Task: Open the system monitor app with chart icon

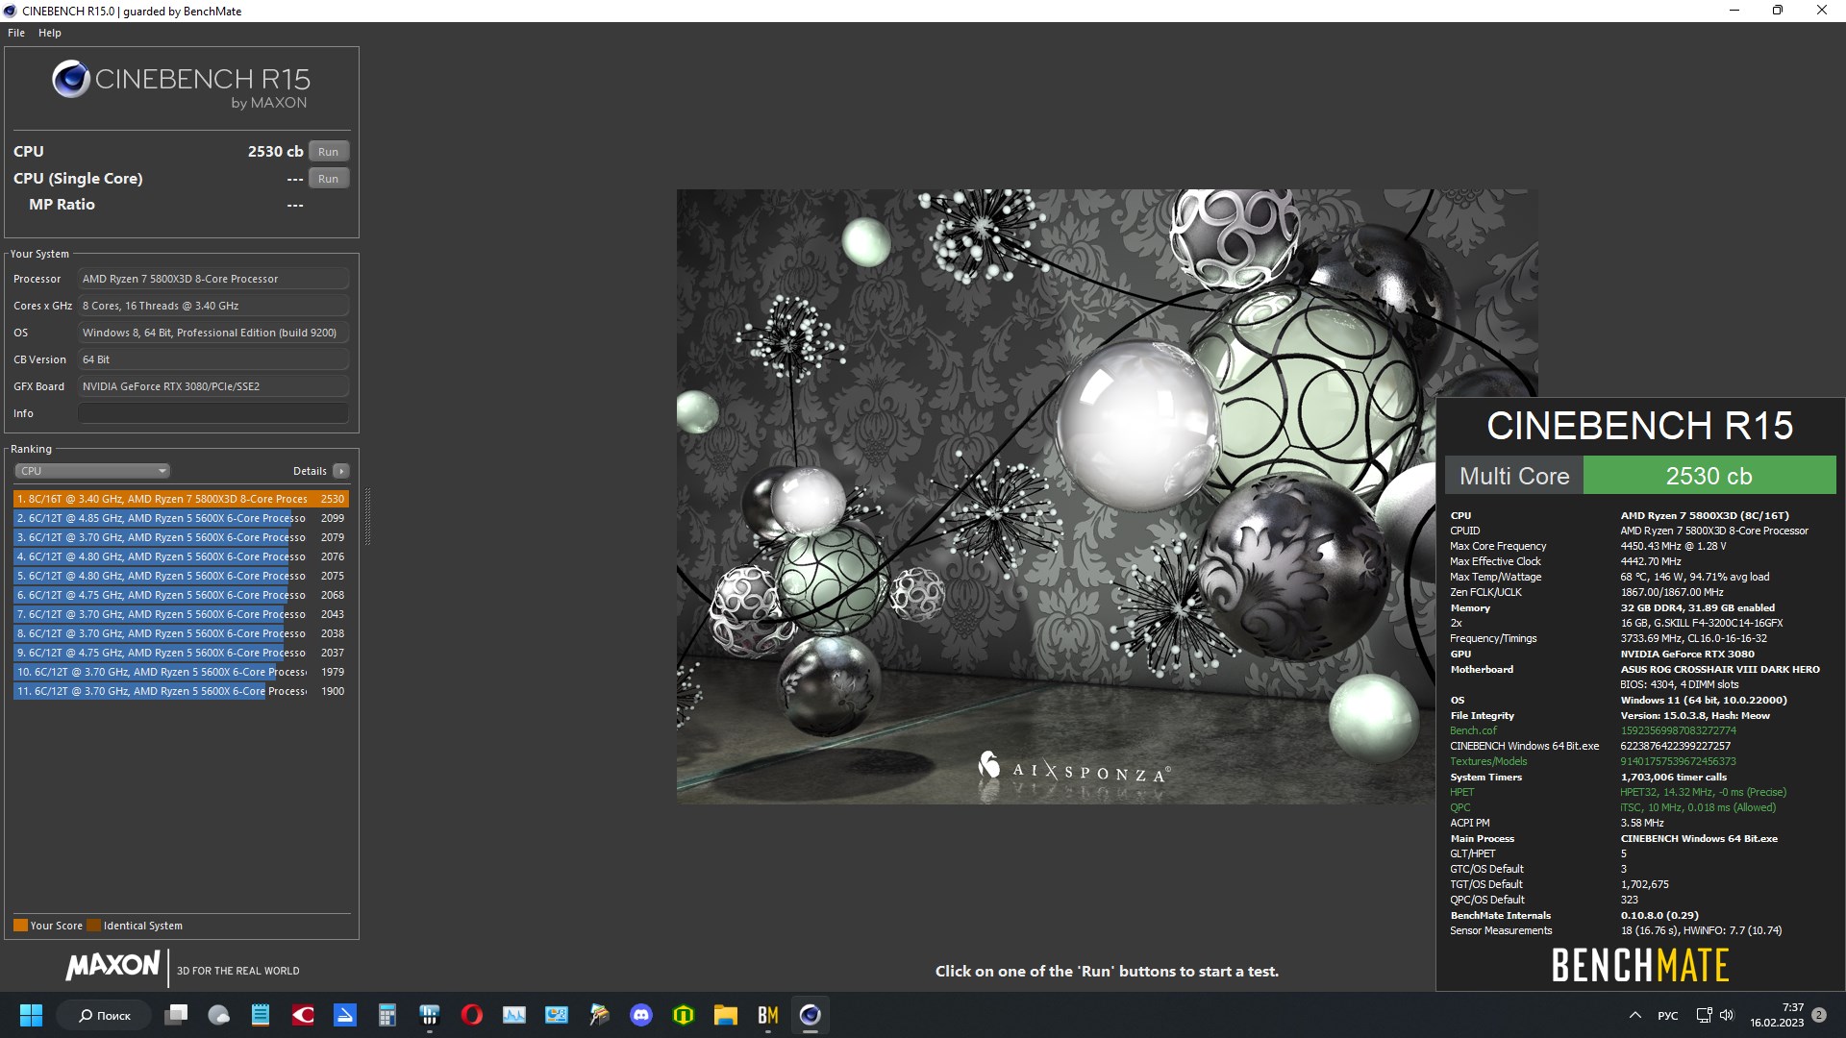Action: 557,1015
